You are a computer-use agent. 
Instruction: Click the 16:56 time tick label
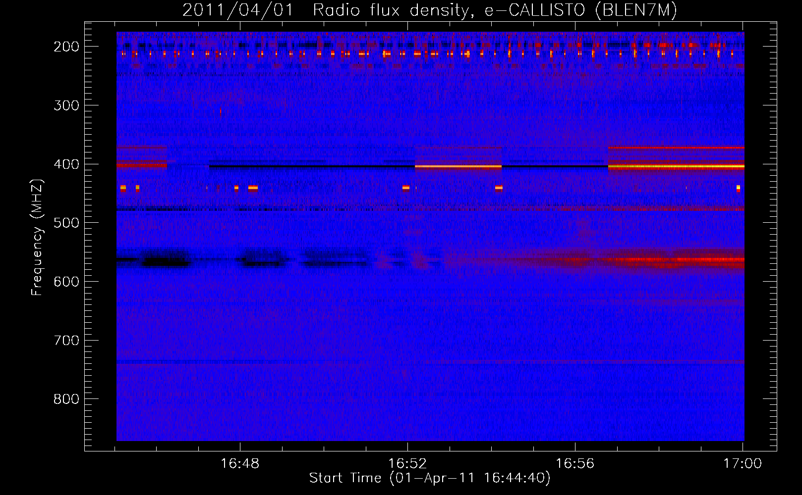(x=575, y=464)
